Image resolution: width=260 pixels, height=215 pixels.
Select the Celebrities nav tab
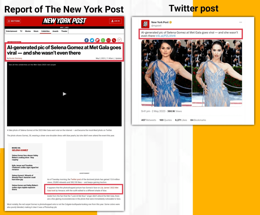click(45, 31)
